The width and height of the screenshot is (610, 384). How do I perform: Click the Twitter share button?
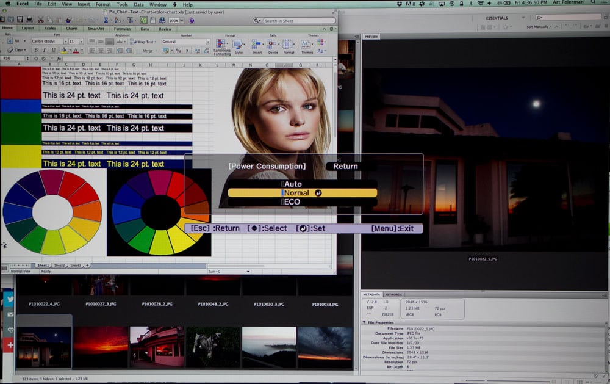[x=9, y=299]
